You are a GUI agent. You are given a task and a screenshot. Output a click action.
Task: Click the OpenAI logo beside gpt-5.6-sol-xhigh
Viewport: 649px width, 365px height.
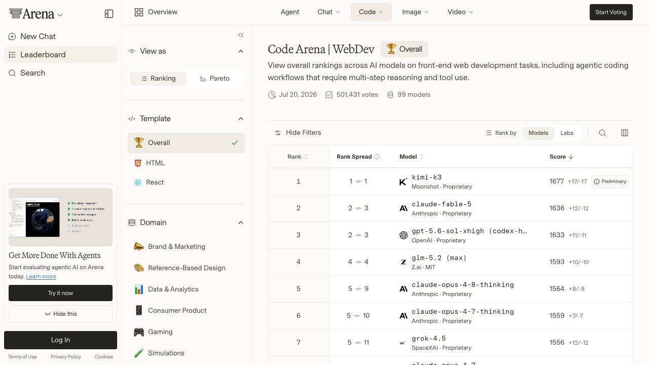click(404, 235)
